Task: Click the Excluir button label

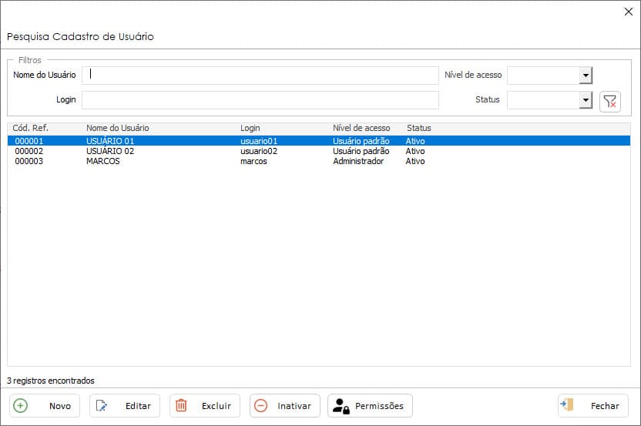Action: click(x=216, y=406)
